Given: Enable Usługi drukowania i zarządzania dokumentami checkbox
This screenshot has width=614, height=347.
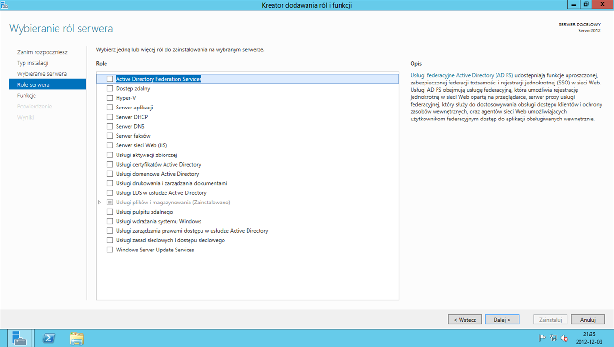Looking at the screenshot, I should click(x=110, y=183).
